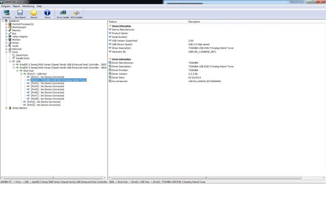Viewport: 326px width, 205px height.
Task: Expand the Memory tree node
Action: pyautogui.click(x=6, y=30)
